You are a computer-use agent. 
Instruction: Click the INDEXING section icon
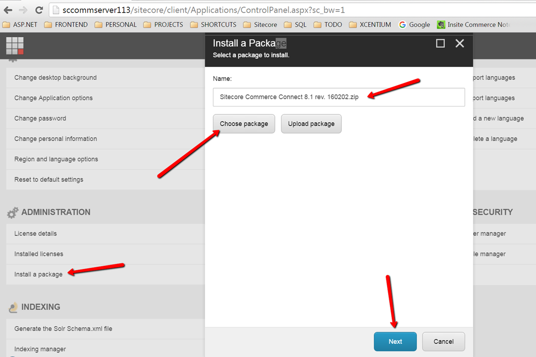(x=13, y=307)
